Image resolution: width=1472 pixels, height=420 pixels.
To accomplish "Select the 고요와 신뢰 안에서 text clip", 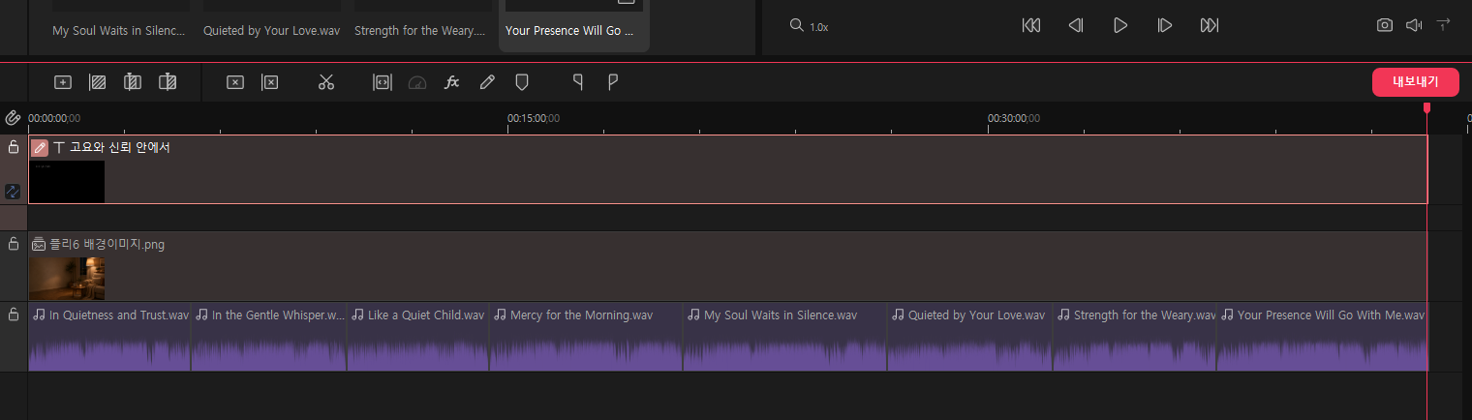I will click(x=728, y=169).
